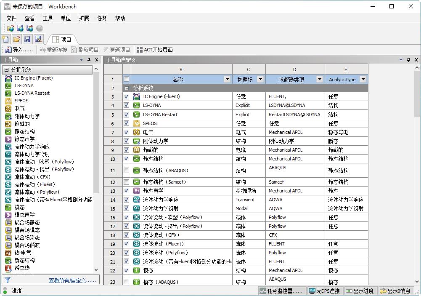The image size is (421, 296).
Task: Click the 静态结构（Samcef）icon in table
Action: click(136, 182)
